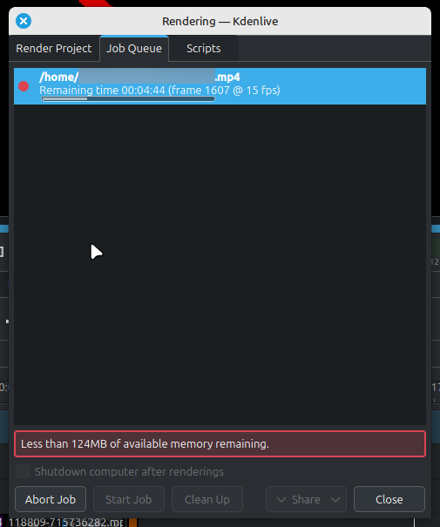Click the empty job queue list area
This screenshot has width=440, height=527.
click(220, 265)
